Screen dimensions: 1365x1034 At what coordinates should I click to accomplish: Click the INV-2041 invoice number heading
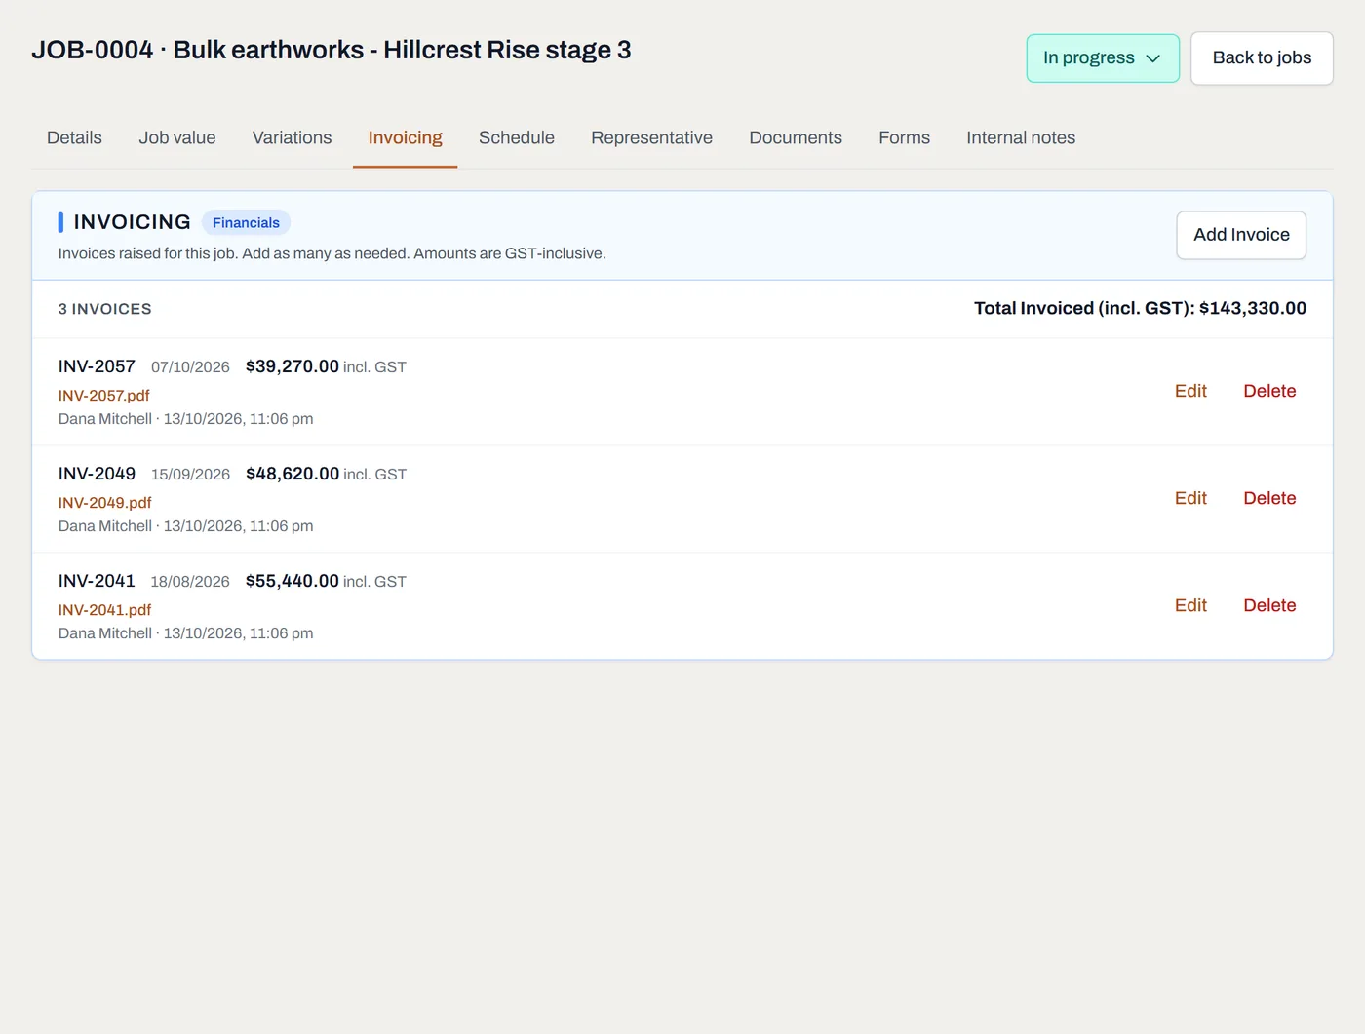[x=97, y=581]
